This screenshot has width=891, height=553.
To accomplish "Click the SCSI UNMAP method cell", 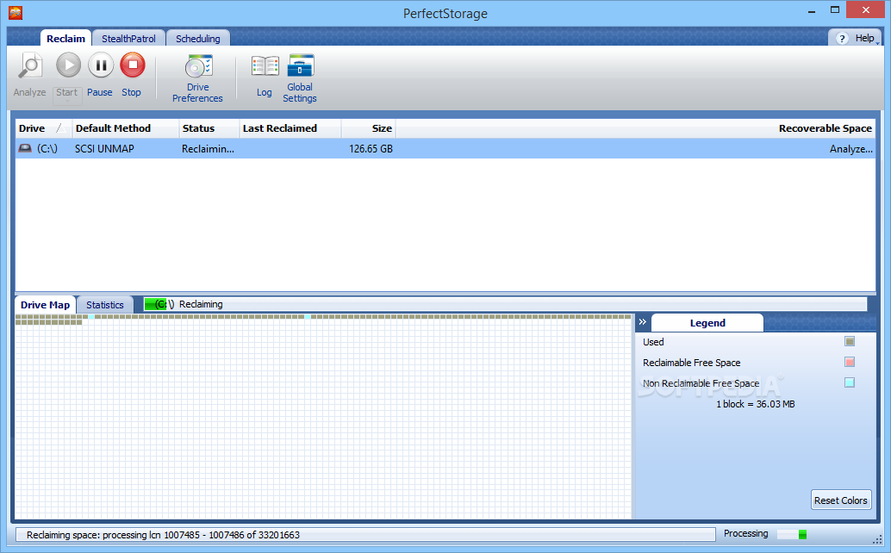I will pyautogui.click(x=104, y=149).
